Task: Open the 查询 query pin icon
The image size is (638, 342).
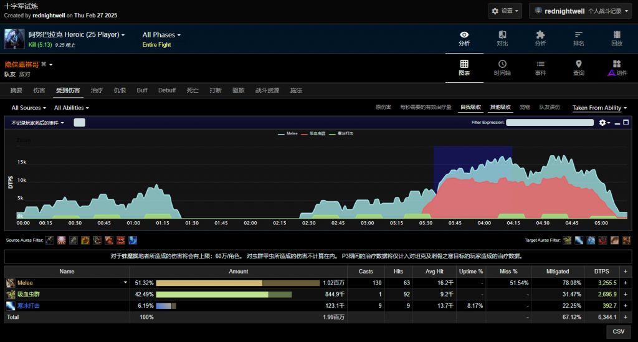Action: click(578, 68)
